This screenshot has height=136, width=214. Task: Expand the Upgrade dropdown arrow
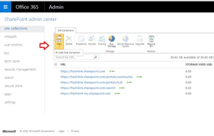pos(140,47)
